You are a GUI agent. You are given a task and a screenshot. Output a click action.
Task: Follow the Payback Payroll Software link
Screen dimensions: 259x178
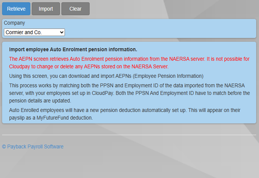coord(35,147)
